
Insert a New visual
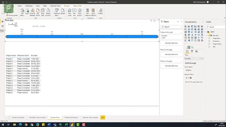[70, 12]
